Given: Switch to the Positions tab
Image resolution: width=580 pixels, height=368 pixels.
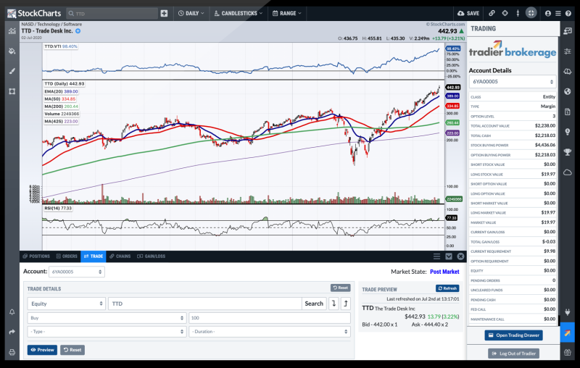Looking at the screenshot, I should 36,256.
